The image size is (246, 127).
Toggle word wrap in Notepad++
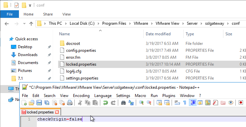pyautogui.click(x=177, y=103)
